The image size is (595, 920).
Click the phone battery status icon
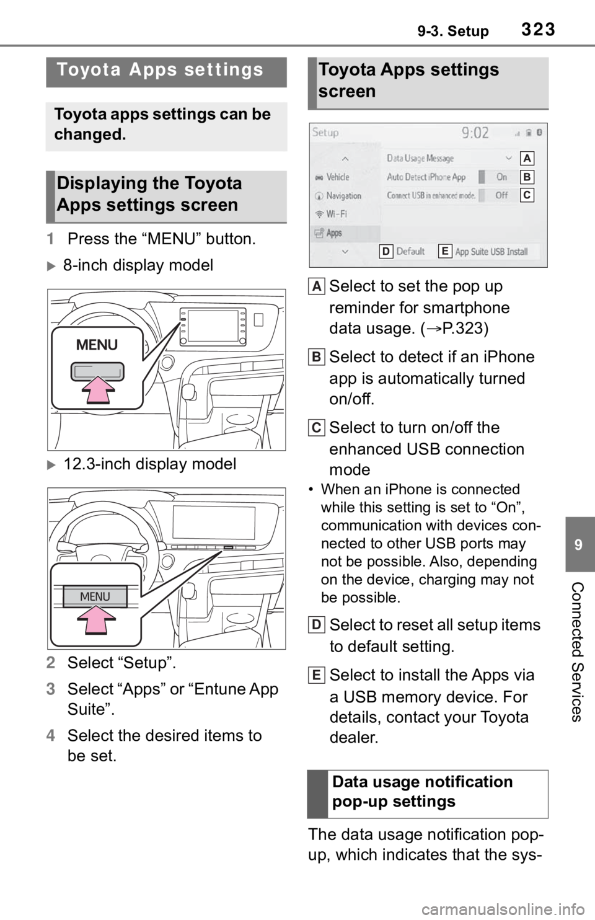(528, 133)
